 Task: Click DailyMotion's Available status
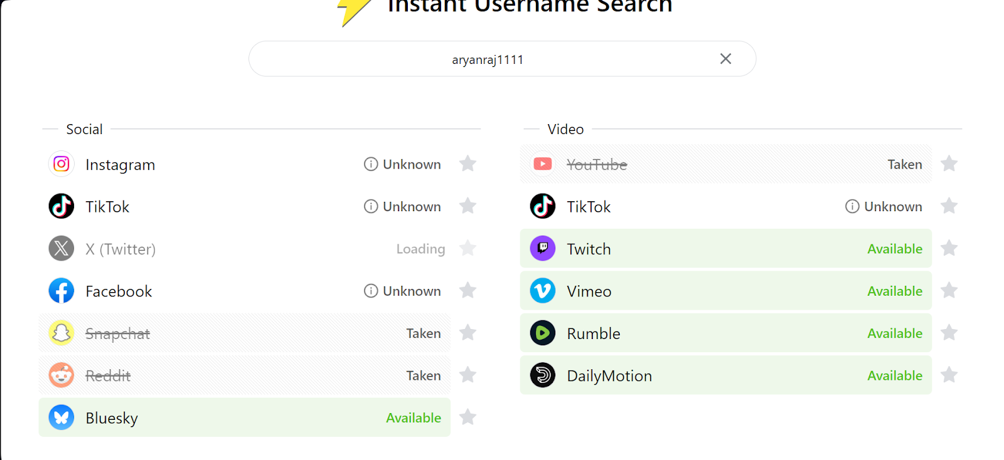coord(895,375)
